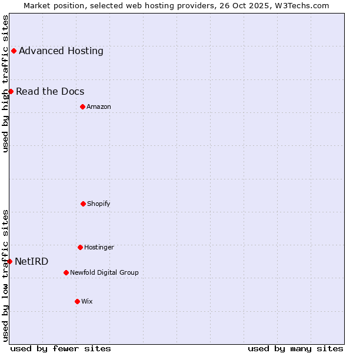Select the Hostinger red diamond marker
Image resolution: width=353 pixels, height=353 pixels.
click(80, 247)
